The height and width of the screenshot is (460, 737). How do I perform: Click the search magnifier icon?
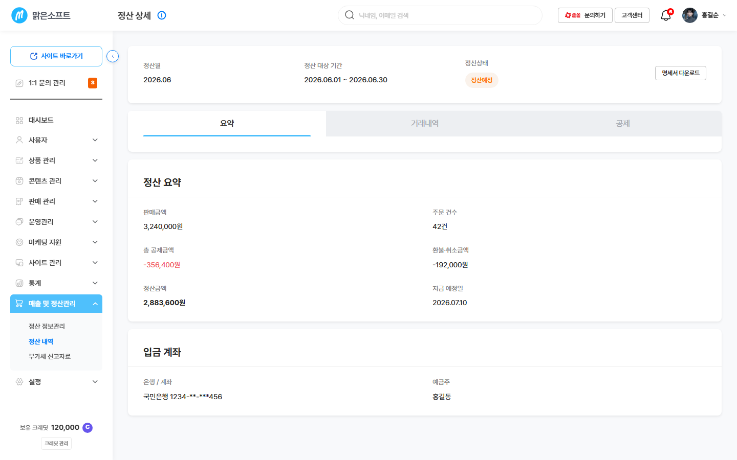point(350,15)
